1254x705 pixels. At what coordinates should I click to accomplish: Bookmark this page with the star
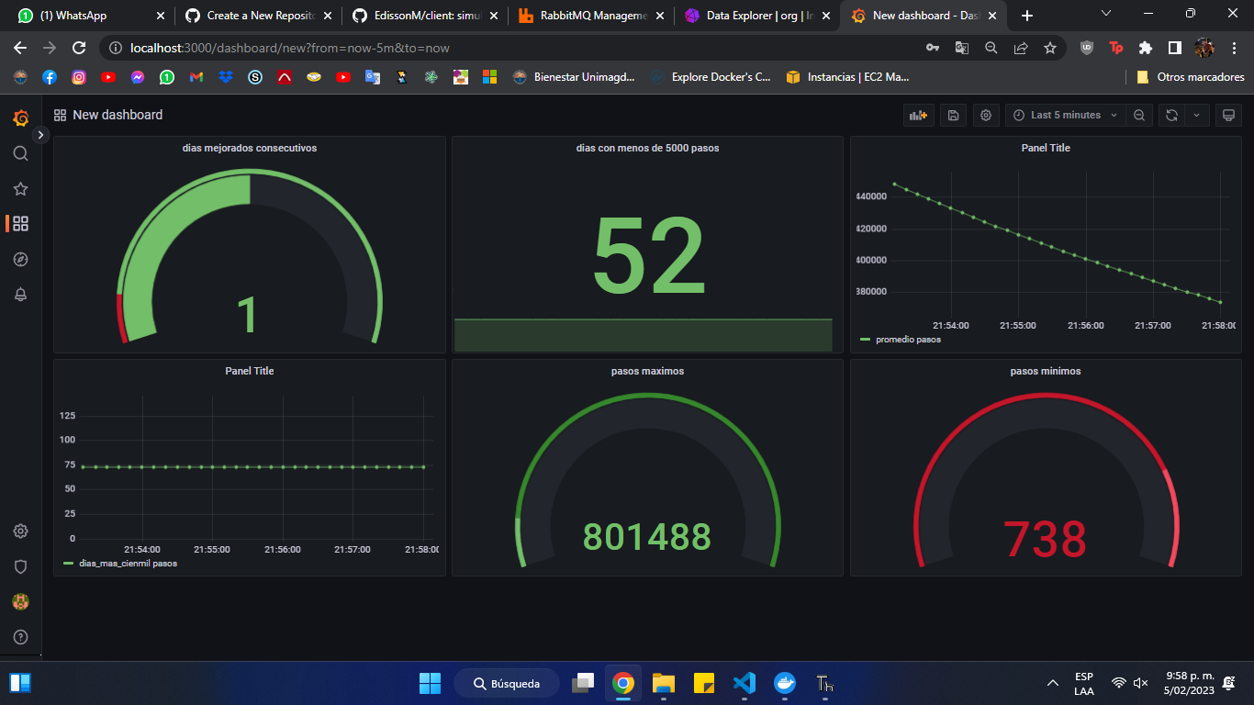point(1050,48)
